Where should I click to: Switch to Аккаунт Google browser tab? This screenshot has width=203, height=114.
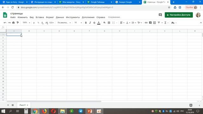(128, 2)
